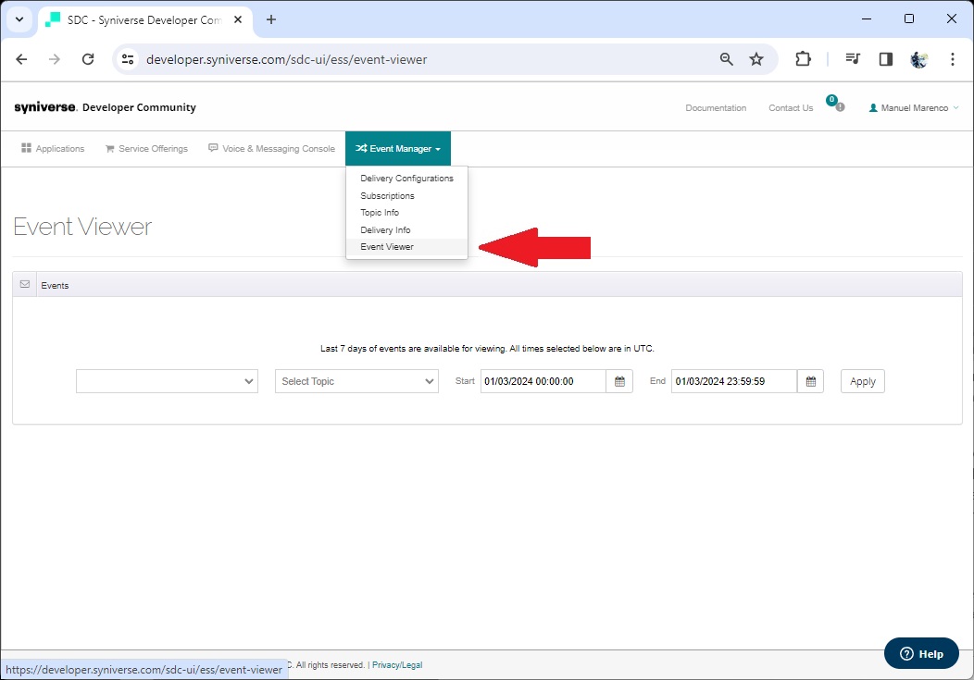Open the Chrome profile avatar
The image size is (974, 680).
click(x=918, y=59)
